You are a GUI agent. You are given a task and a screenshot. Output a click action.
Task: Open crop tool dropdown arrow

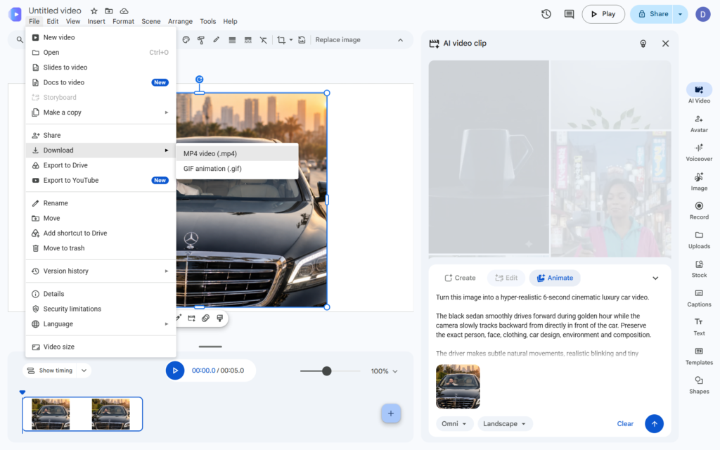(x=291, y=40)
